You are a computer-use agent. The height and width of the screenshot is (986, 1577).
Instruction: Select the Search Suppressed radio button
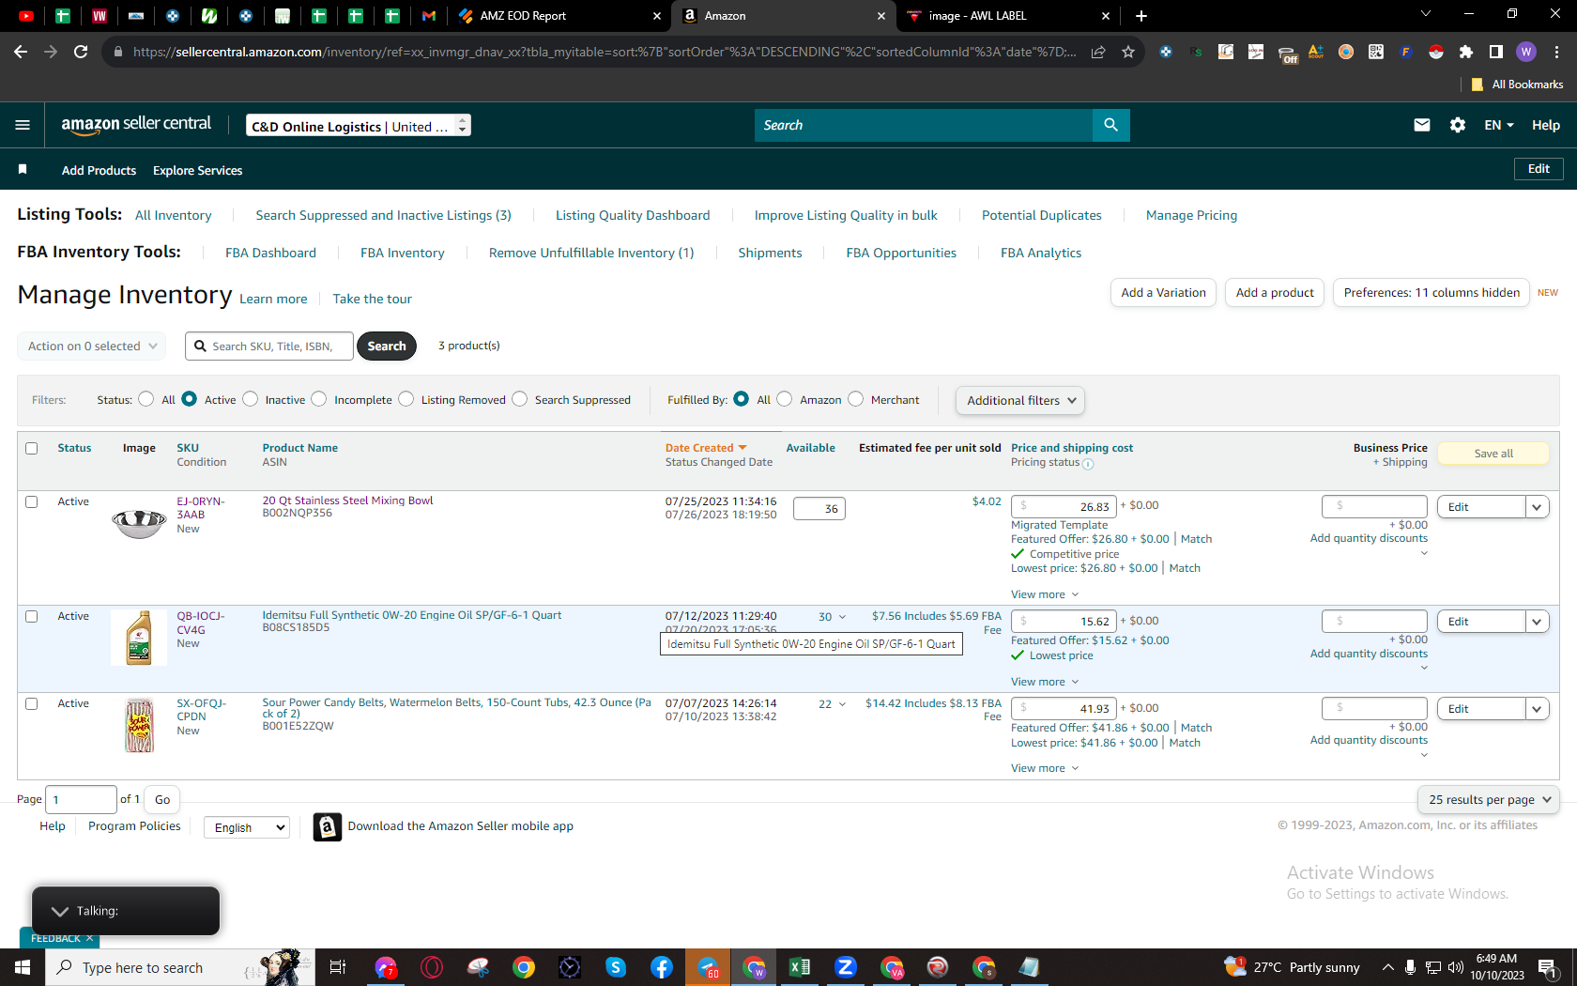pos(520,399)
